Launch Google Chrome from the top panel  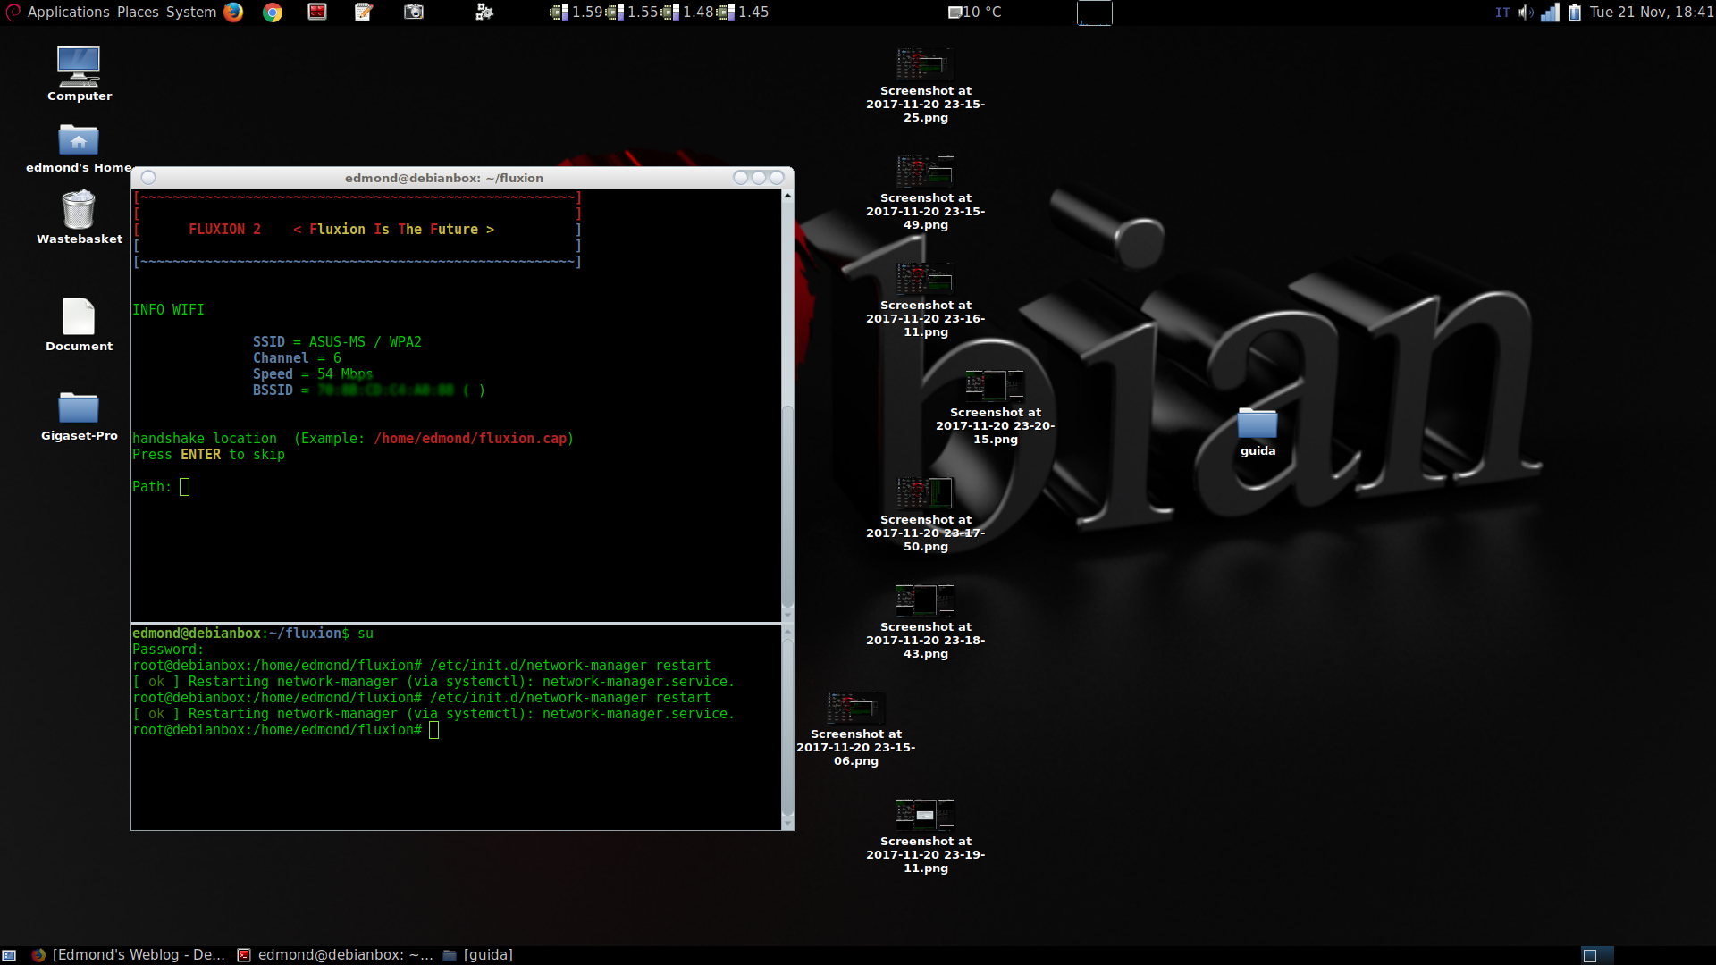(273, 13)
